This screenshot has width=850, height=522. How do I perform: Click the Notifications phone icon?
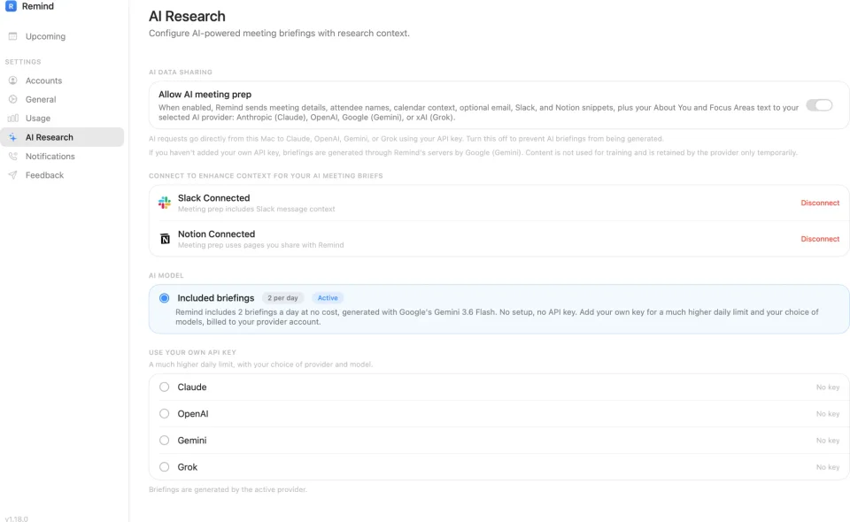click(x=13, y=156)
